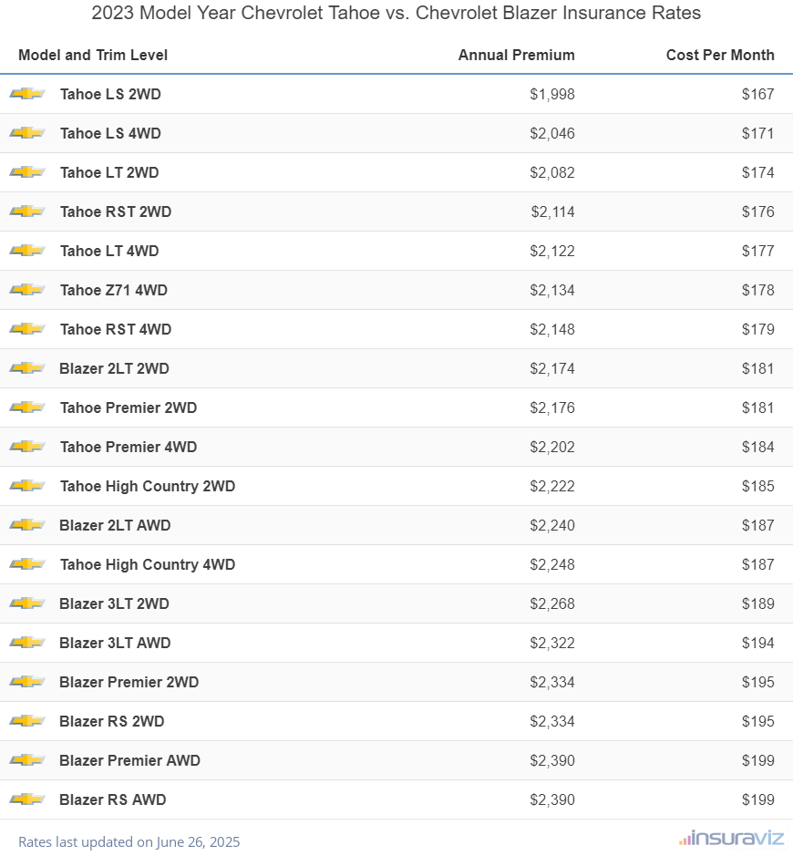This screenshot has width=793, height=856.
Task: Click the $194 monthly cost value
Action: point(758,643)
